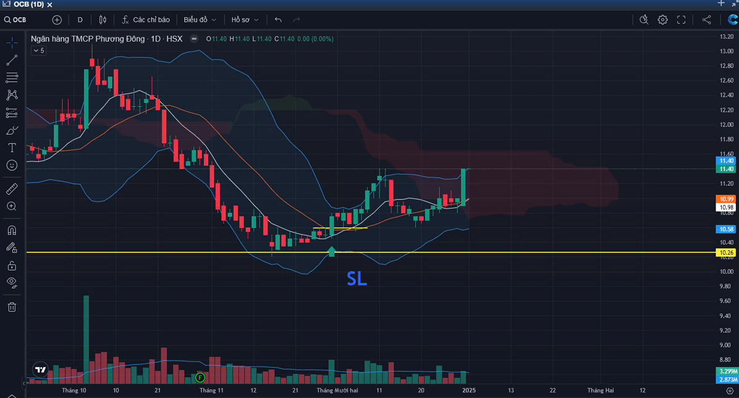The width and height of the screenshot is (739, 398).
Task: Open the emoji icons tool
Action: (x=12, y=165)
